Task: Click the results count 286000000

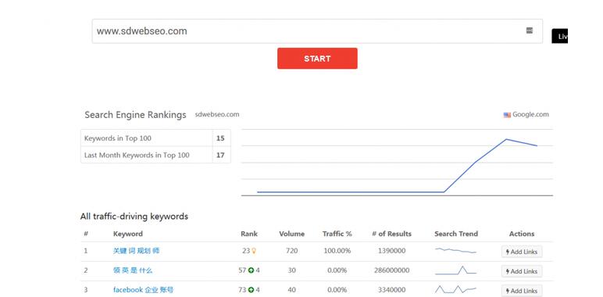Action: 391,270
